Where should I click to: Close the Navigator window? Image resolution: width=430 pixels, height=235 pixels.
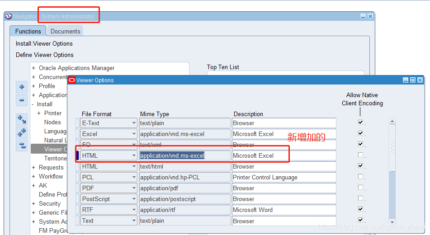tap(370, 16)
